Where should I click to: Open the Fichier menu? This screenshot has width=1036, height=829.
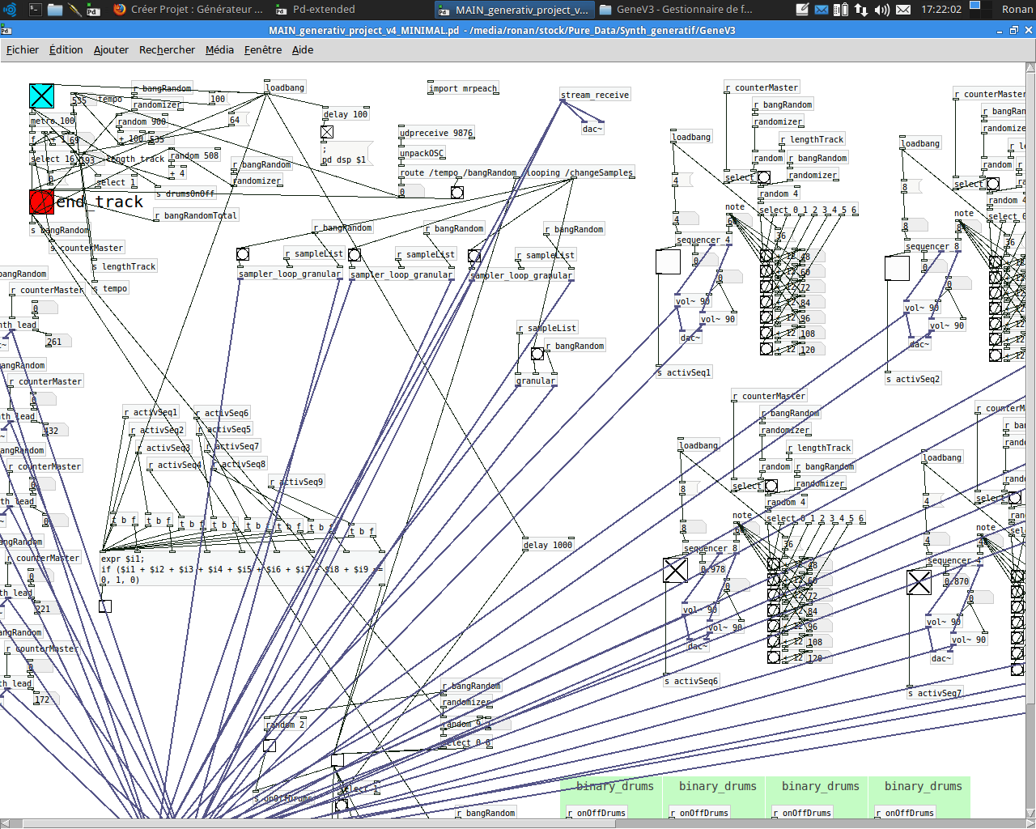[23, 49]
